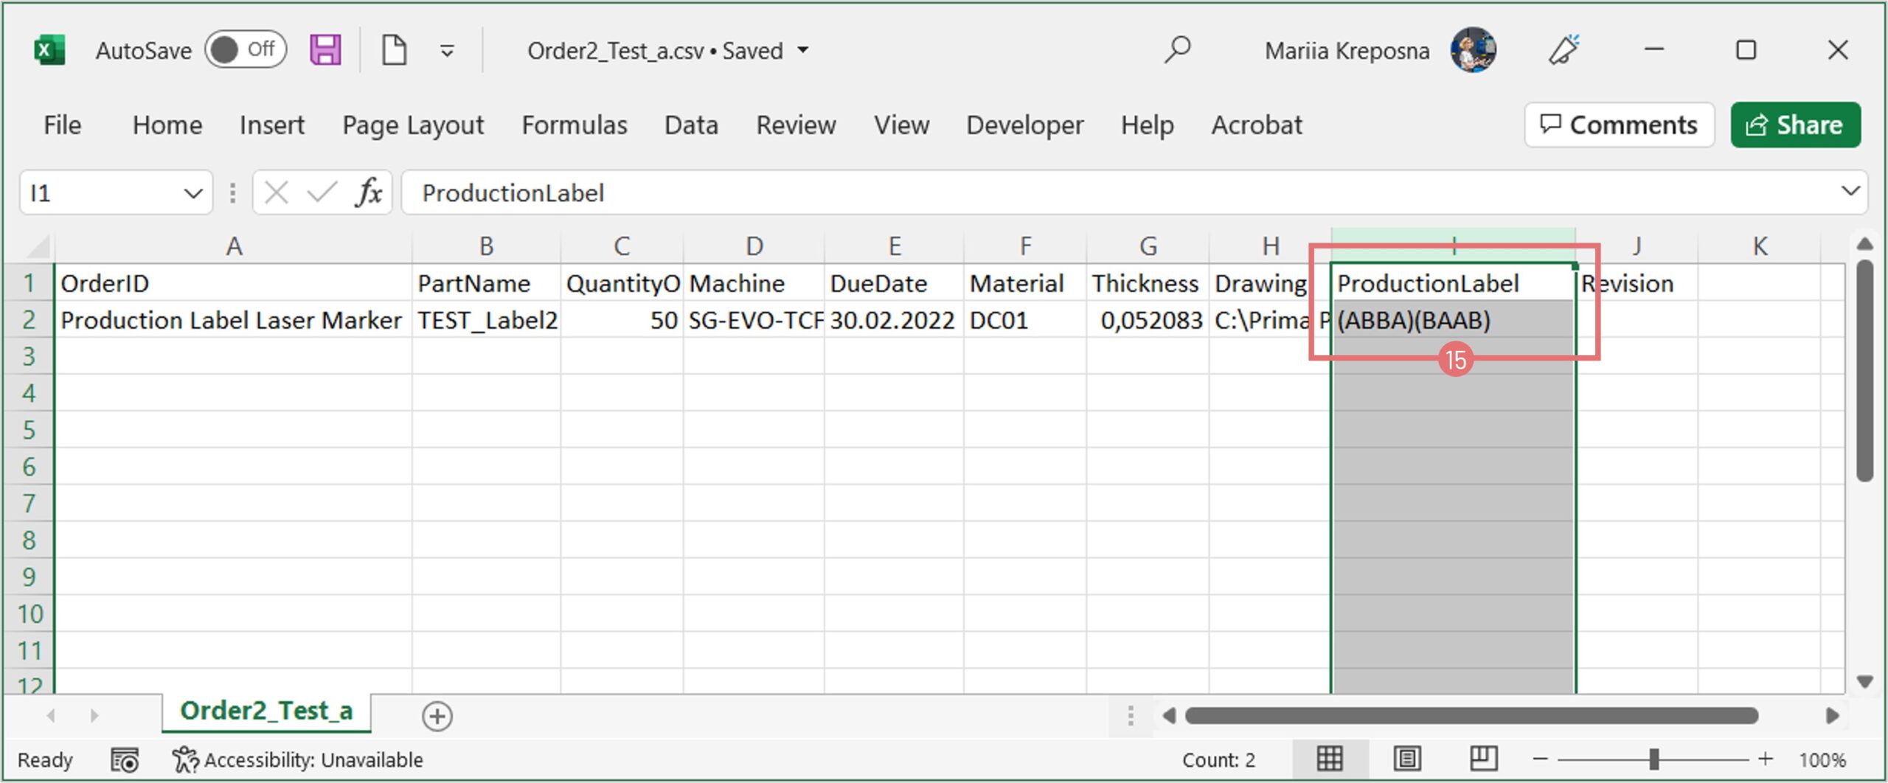This screenshot has height=783, width=1888.
Task: Open the search magnifier in the title bar
Action: tap(1176, 50)
